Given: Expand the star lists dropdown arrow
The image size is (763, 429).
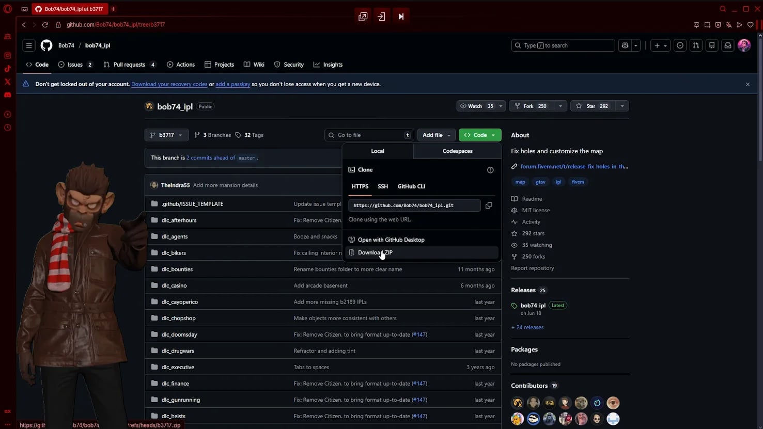Looking at the screenshot, I should tap(622, 106).
